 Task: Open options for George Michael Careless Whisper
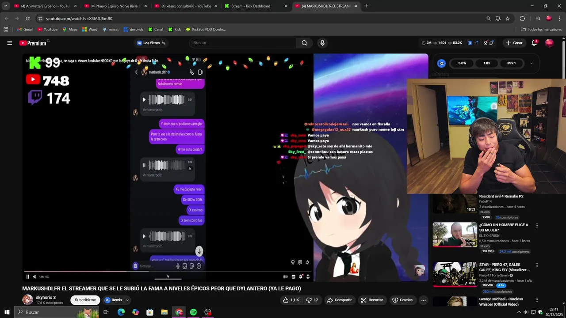click(x=537, y=299)
